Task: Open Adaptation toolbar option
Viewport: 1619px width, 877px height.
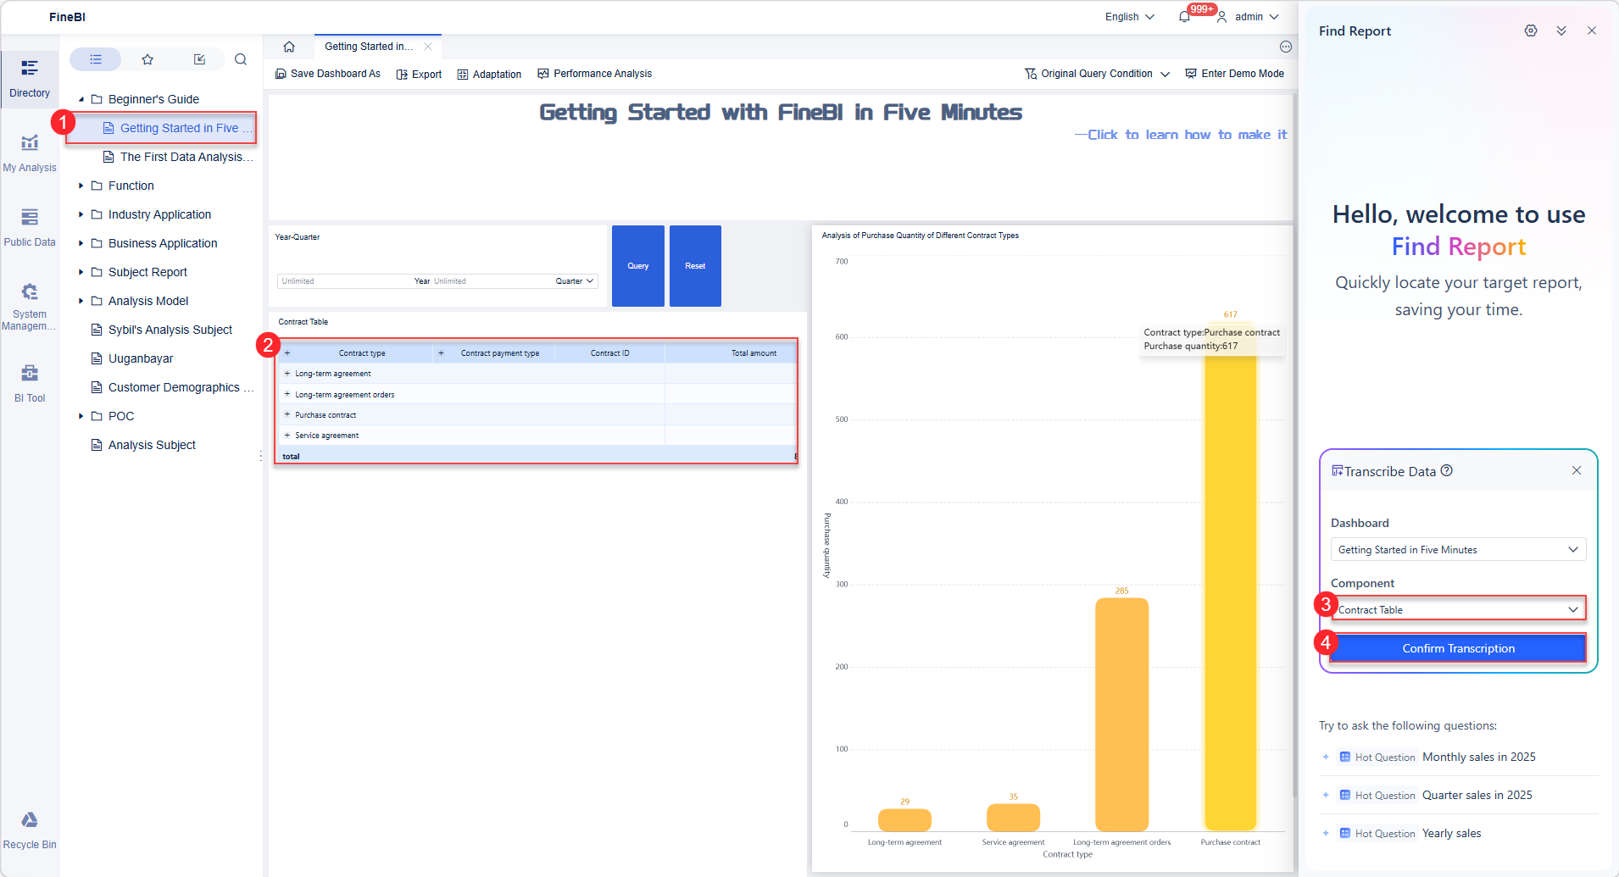Action: click(x=489, y=74)
